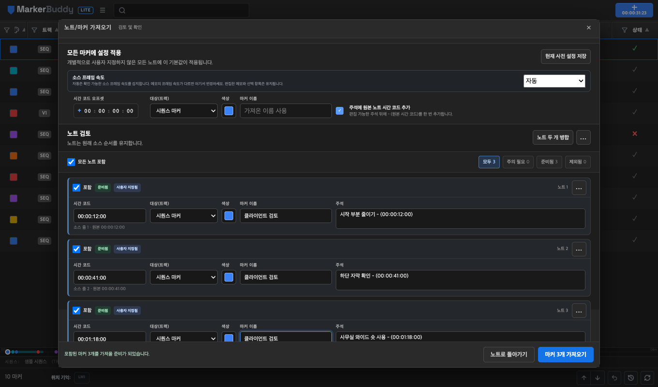
Task: Open the hamburger menu beside the LITE badge
Action: [x=103, y=10]
